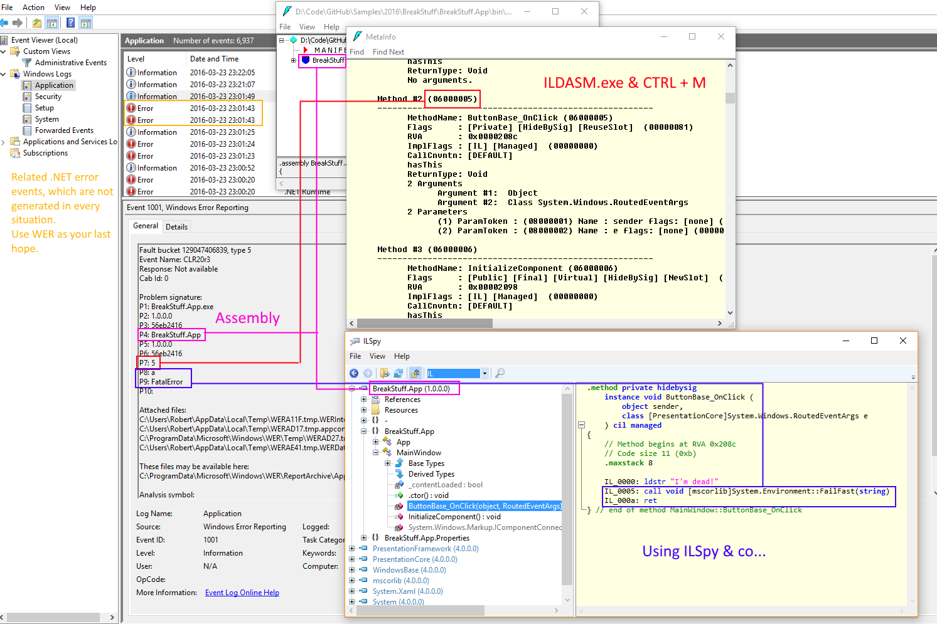
Task: Click Find Next in MetaInfo window
Action: point(388,52)
